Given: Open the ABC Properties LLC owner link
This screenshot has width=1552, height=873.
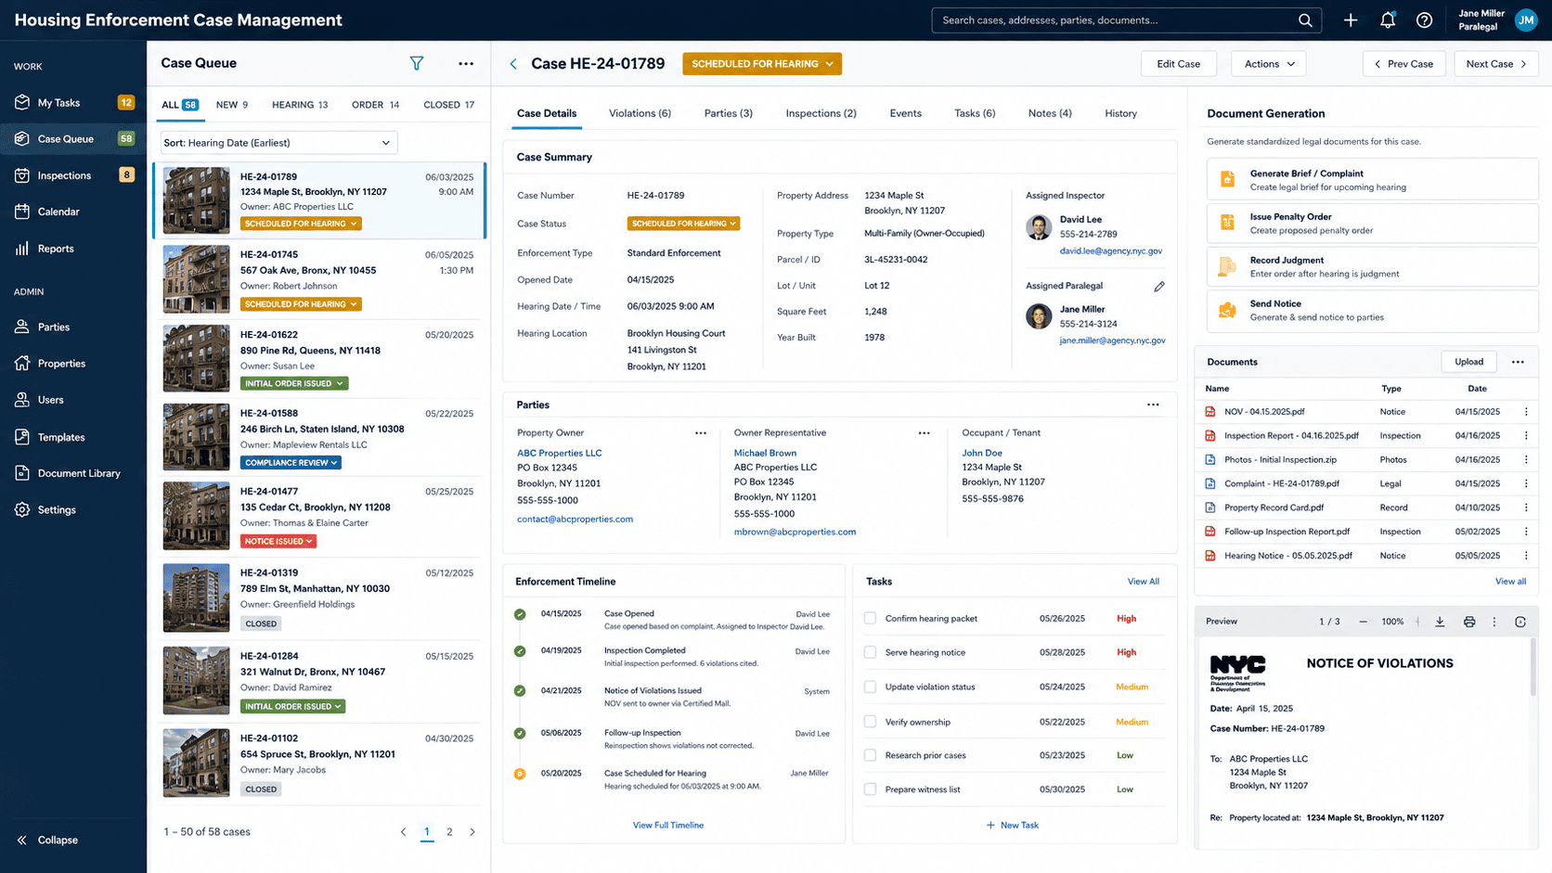Looking at the screenshot, I should point(560,453).
